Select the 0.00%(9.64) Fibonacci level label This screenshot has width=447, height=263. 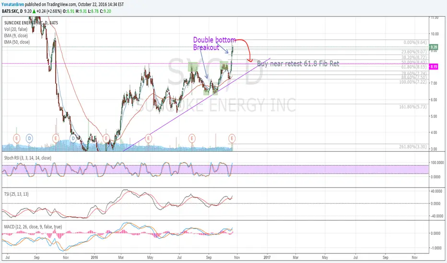[415, 43]
